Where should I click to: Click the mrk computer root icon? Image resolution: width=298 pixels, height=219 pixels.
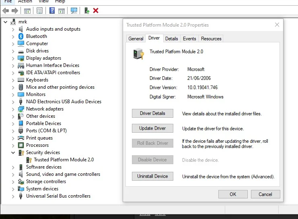click(13, 22)
